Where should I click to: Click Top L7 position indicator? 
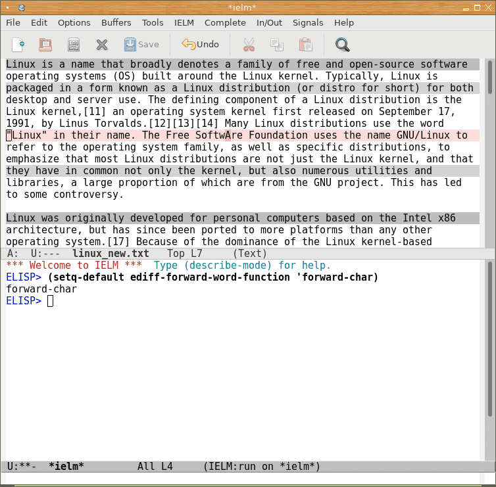[x=184, y=254]
